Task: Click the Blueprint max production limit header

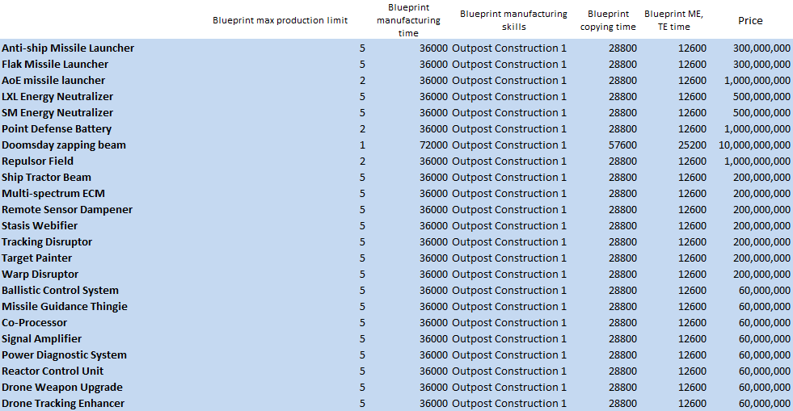Action: (281, 20)
